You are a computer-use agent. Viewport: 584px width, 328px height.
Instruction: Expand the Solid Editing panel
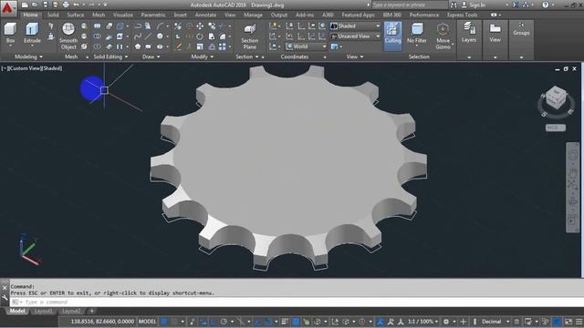[110, 56]
